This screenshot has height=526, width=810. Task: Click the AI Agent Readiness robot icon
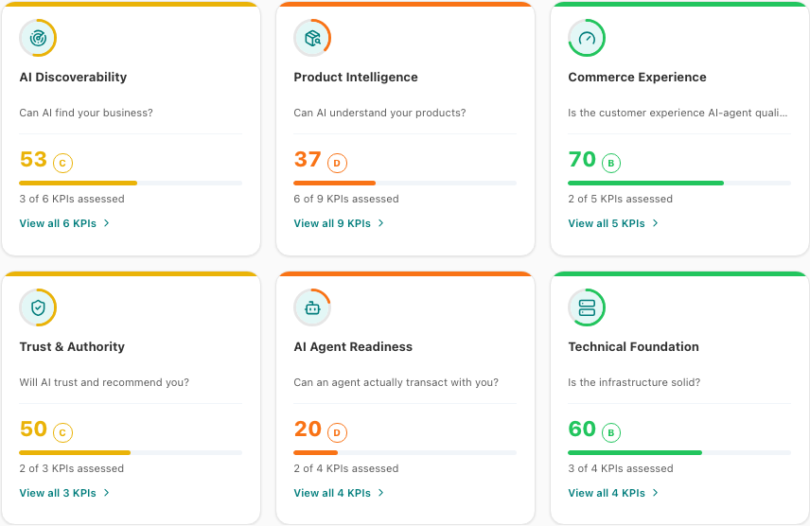[312, 307]
